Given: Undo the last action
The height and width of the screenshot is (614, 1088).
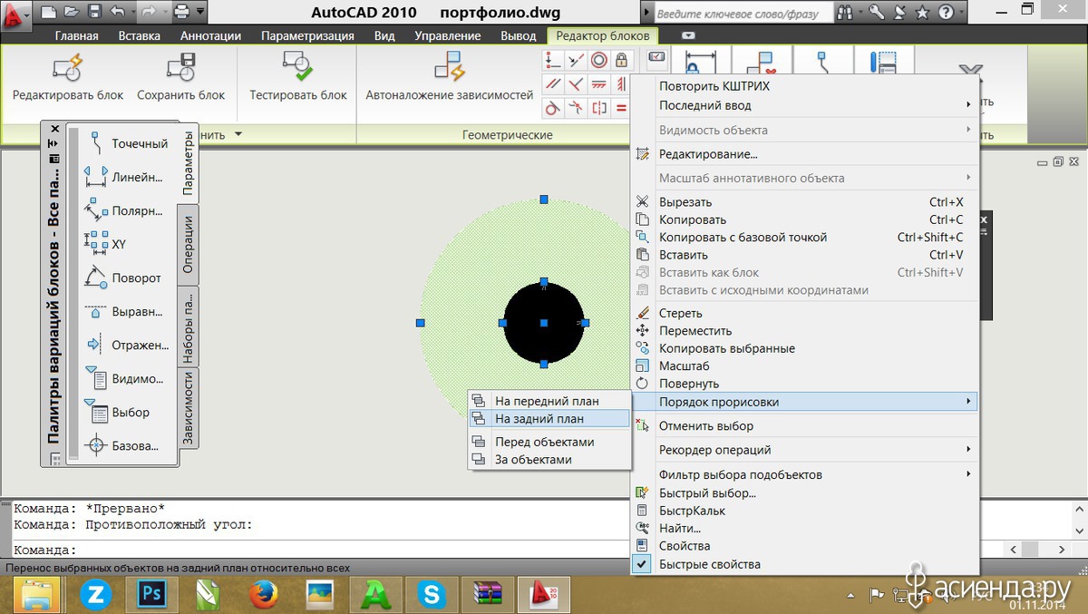Looking at the screenshot, I should [x=117, y=13].
